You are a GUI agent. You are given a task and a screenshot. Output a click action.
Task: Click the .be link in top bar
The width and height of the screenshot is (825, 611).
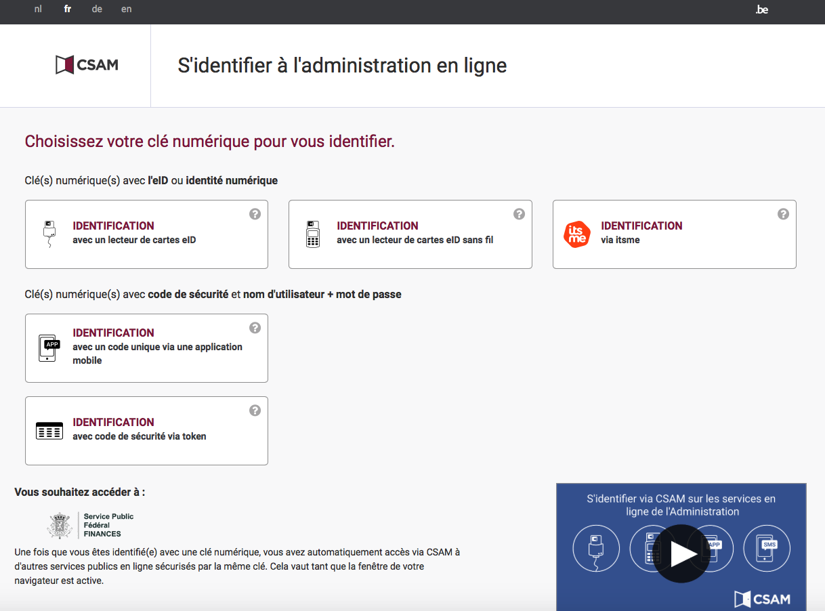[762, 9]
